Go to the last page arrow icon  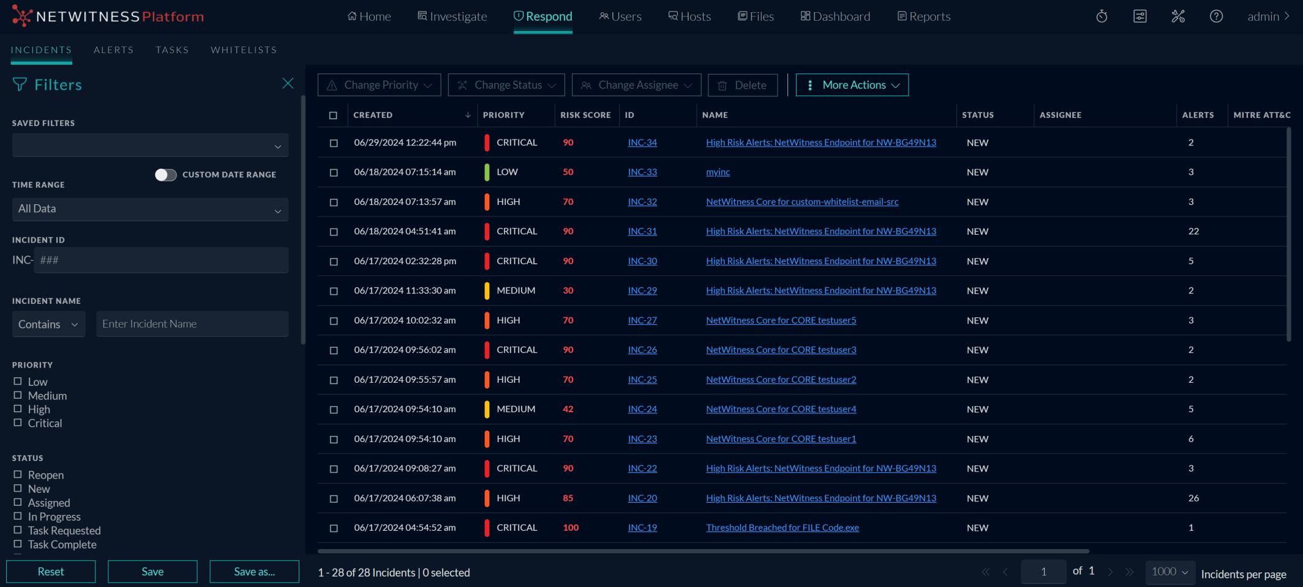click(1129, 572)
